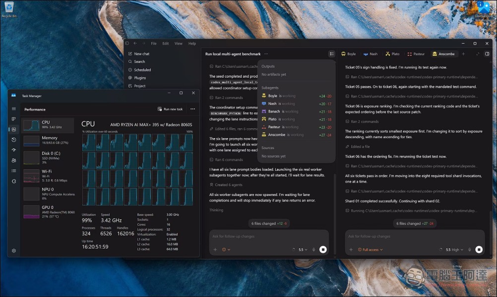Open the Full access permissions dropdown
Screen dimensions: 497x297
point(370,249)
